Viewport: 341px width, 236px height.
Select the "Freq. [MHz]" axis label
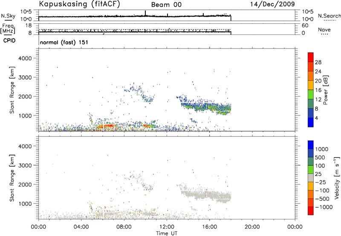pyautogui.click(x=8, y=29)
